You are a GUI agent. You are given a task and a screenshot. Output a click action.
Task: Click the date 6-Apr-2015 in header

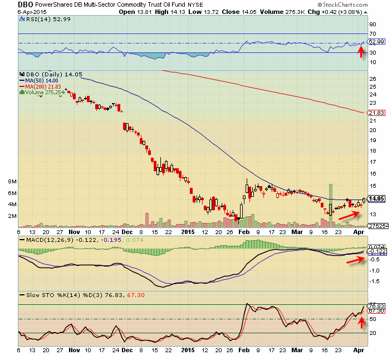click(x=32, y=12)
